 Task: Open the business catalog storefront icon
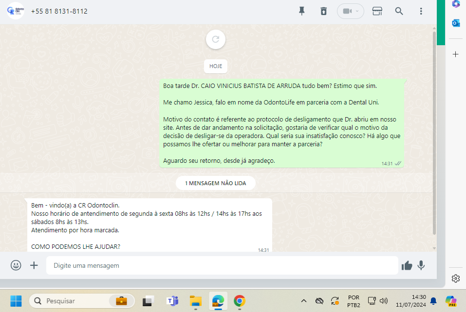(x=377, y=11)
